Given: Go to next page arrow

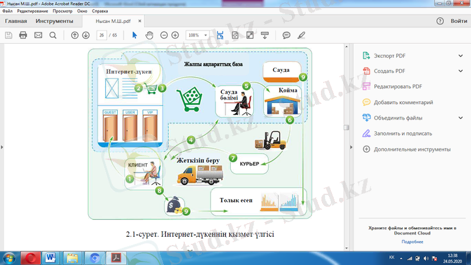Looking at the screenshot, I should click(x=86, y=35).
